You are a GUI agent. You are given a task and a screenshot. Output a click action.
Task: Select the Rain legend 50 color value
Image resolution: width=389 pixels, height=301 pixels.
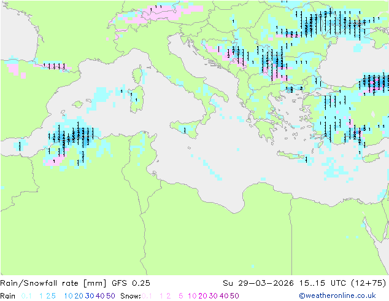[110, 296]
